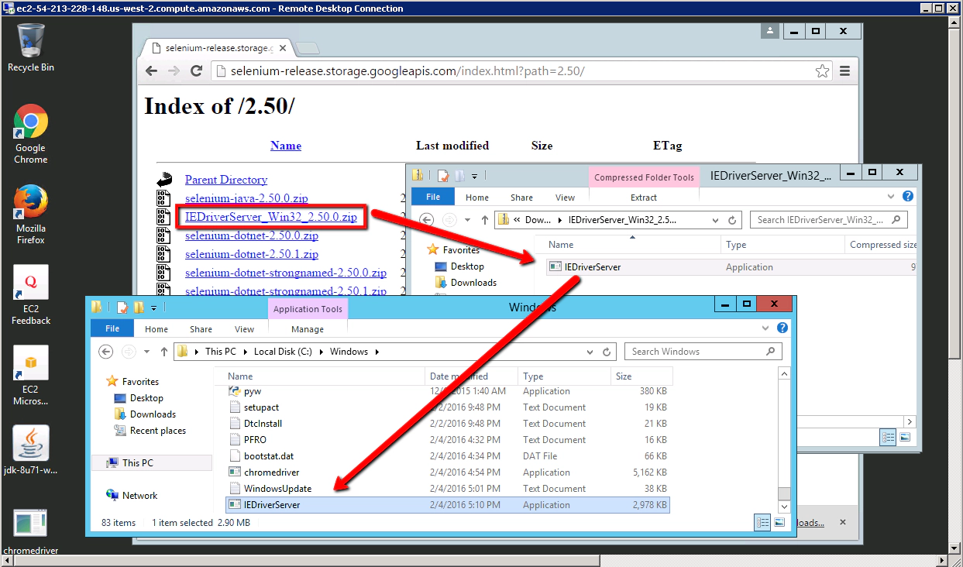
Task: Download IEDriverServer_Win32_2.50.0.zip
Action: tap(271, 217)
